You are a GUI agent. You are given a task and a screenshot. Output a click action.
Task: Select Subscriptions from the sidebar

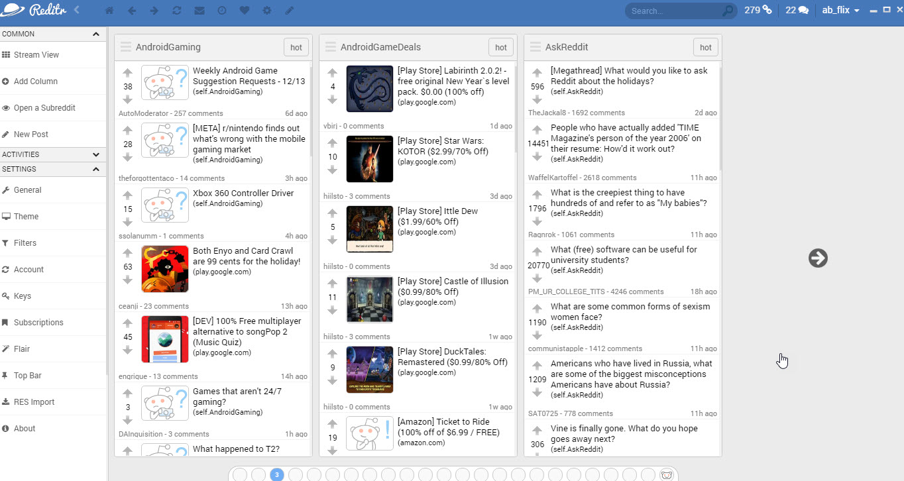(x=38, y=323)
